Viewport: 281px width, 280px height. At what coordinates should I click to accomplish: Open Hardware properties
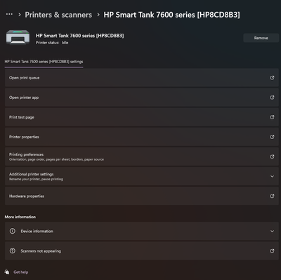tap(142, 196)
